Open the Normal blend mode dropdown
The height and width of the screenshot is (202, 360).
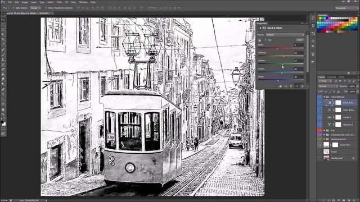pos(328,86)
